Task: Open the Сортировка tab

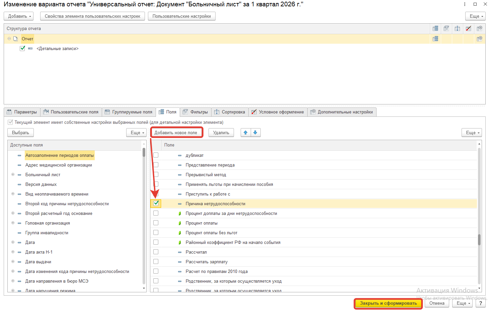Action: [230, 112]
